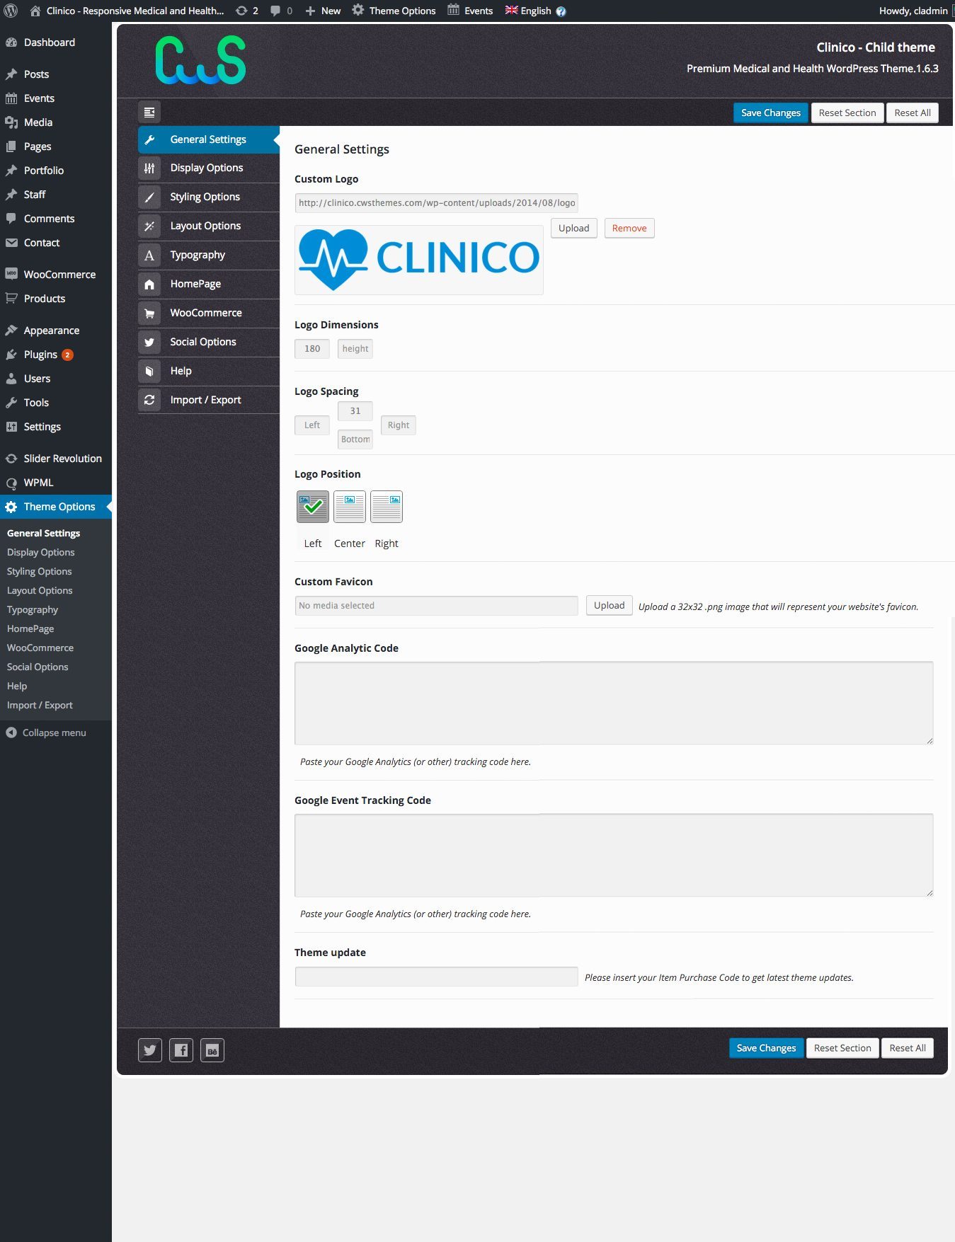Open the Twitter icon in panel footer
This screenshot has width=955, height=1242.
click(150, 1050)
